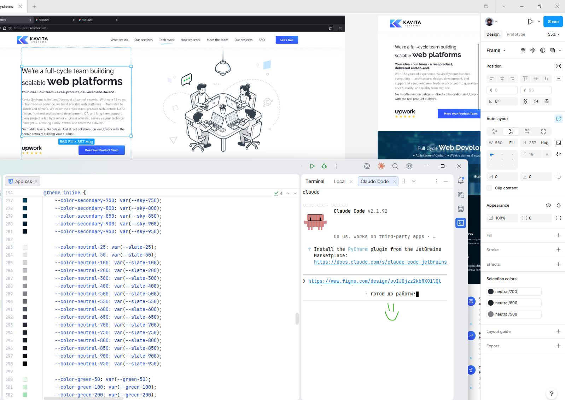565x400 pixels.
Task: Click the Run button in IDE toolbar
Action: pos(312,166)
